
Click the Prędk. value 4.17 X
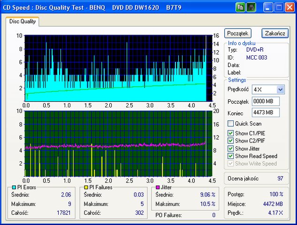point(275,213)
